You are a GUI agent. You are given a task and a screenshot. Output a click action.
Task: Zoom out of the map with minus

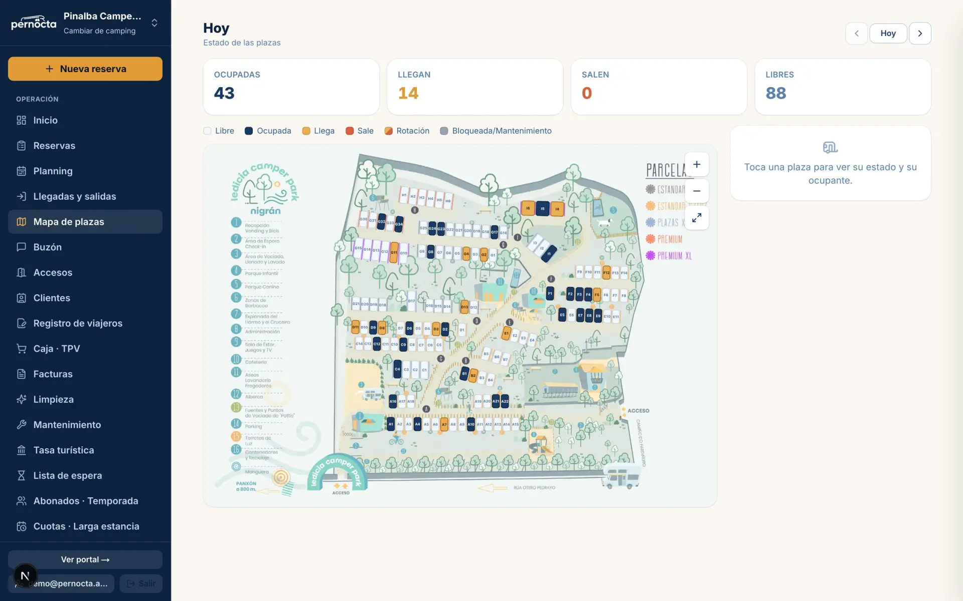pos(697,191)
